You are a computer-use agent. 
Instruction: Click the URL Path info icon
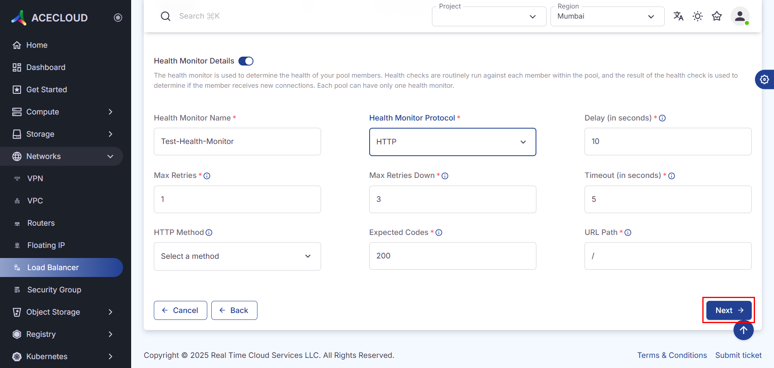click(628, 233)
